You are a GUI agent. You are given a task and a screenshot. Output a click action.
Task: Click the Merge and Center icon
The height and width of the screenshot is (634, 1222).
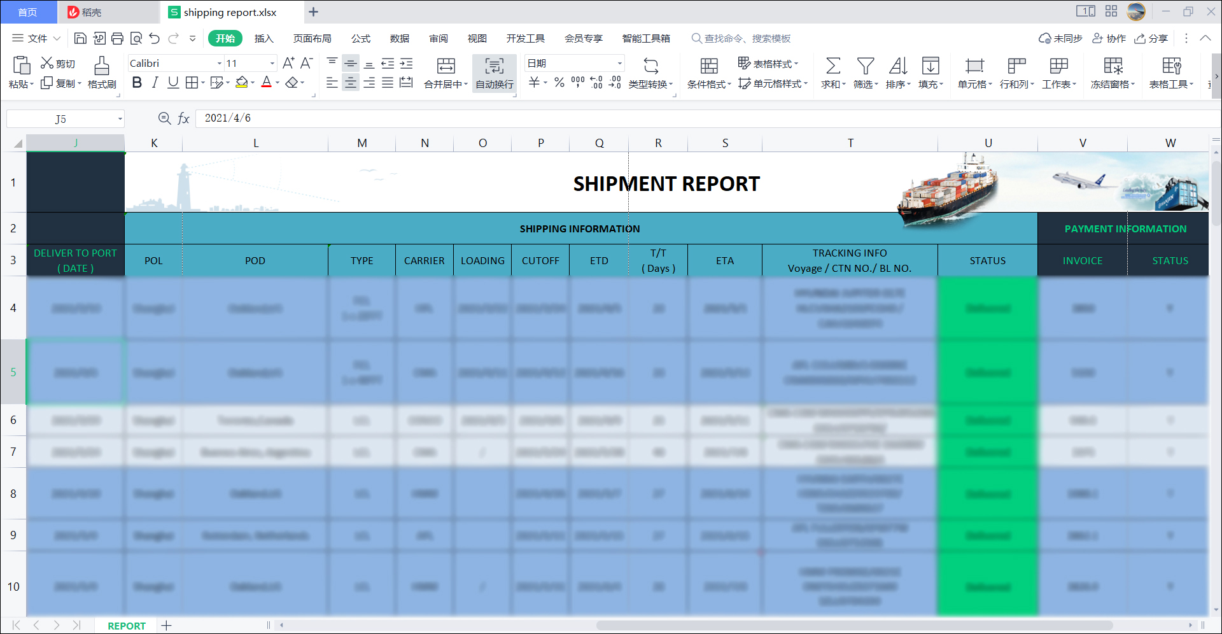click(x=446, y=66)
